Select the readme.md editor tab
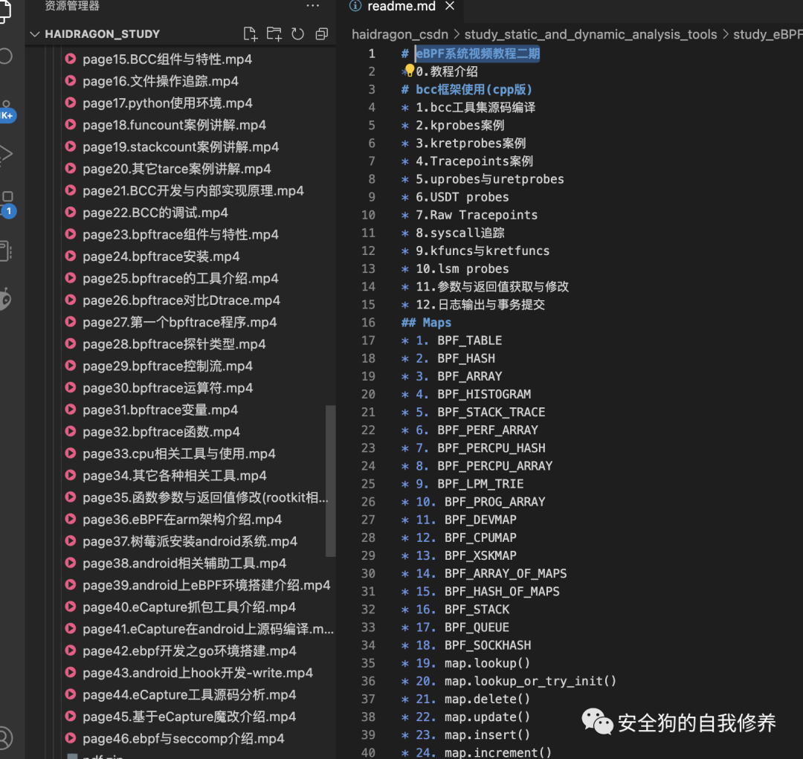This screenshot has width=803, height=759. (x=400, y=7)
